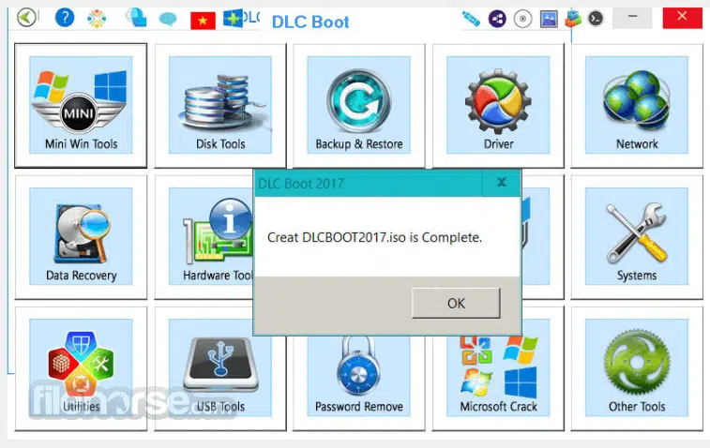Open the Microsoft Crack tile
The height and width of the screenshot is (448, 710).
pyautogui.click(x=498, y=381)
